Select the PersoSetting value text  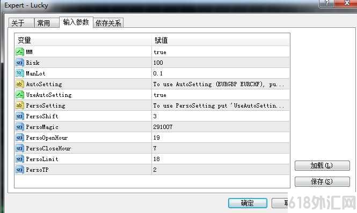[x=218, y=105]
